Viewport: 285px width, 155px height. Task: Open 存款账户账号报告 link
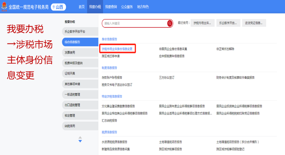[112, 77]
